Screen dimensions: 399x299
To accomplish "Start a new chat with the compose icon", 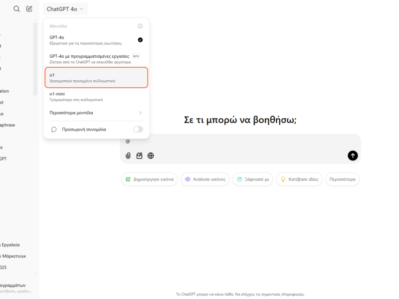I will (x=29, y=9).
